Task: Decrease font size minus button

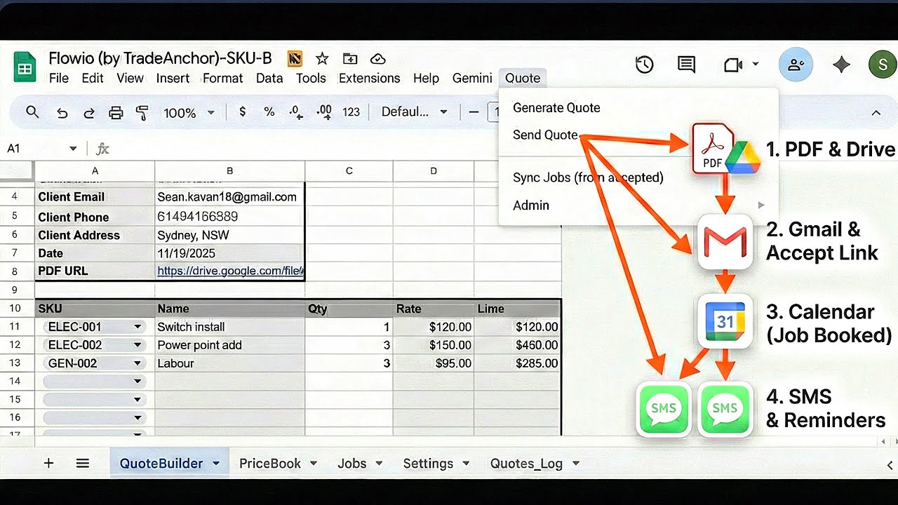Action: tap(474, 112)
